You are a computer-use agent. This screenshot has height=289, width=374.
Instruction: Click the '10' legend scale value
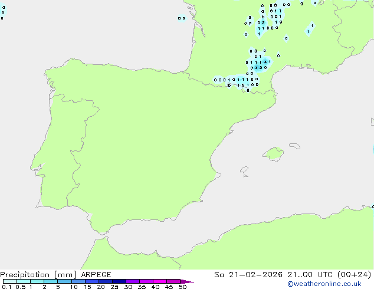pos(74,287)
